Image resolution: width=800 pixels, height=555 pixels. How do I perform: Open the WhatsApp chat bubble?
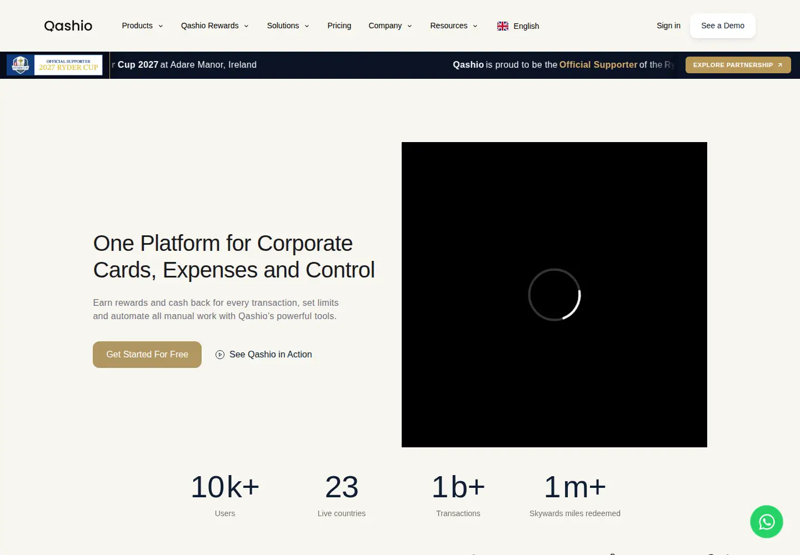click(767, 522)
